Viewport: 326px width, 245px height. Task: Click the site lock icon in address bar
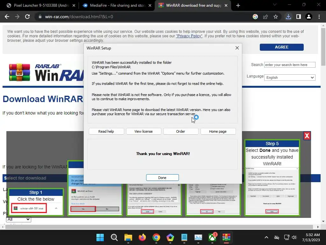click(40, 17)
